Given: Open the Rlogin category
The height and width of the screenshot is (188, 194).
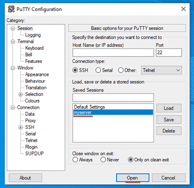Looking at the screenshot, I should (x=31, y=147).
